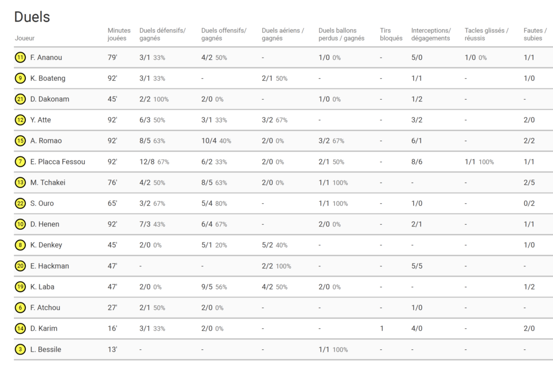
Task: Open E. Placca Fessou's player name
Action: point(58,162)
